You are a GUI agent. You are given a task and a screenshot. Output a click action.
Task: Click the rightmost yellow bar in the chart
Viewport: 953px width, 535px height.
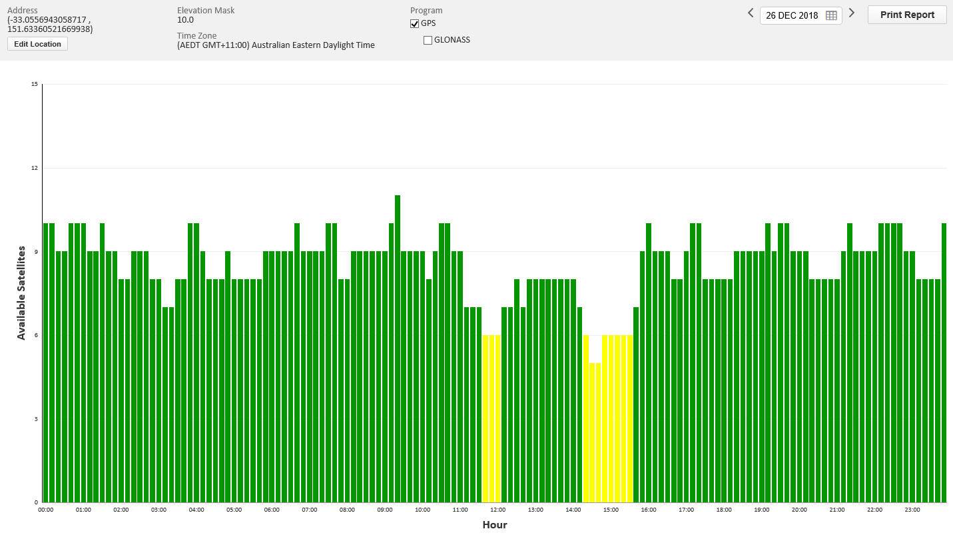click(x=630, y=418)
